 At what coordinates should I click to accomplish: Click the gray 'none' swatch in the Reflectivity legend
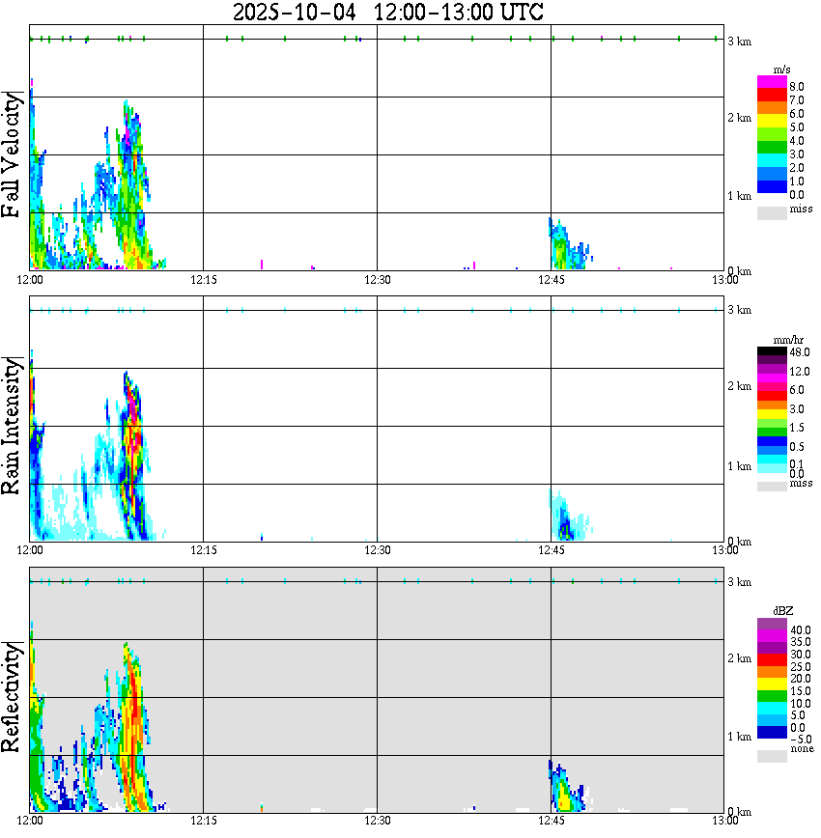coord(772,756)
